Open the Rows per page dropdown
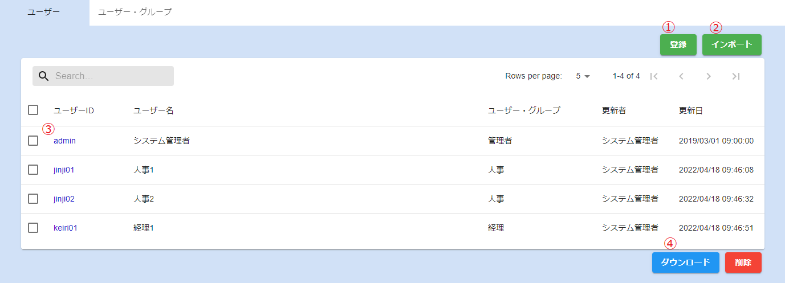 point(583,76)
